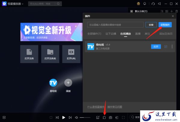Click the stop playback button
Viewport: 180px width, 122px height.
[x=51, y=118]
